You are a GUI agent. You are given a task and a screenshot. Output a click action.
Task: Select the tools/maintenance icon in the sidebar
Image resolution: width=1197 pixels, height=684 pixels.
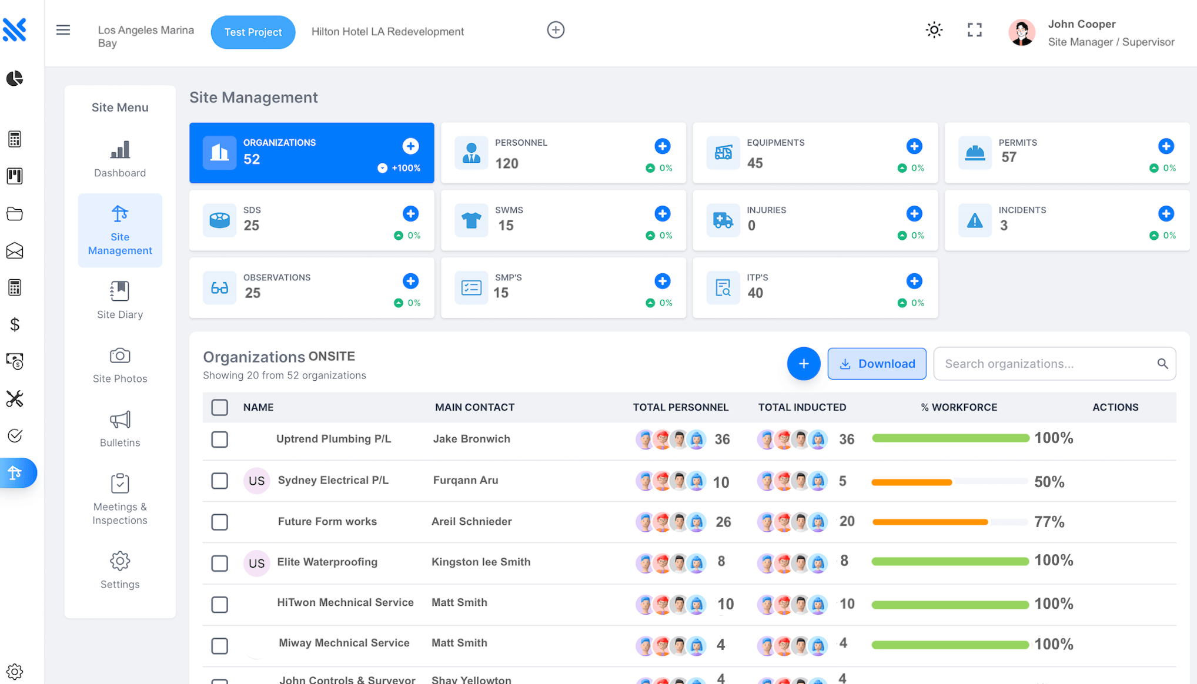(x=15, y=399)
